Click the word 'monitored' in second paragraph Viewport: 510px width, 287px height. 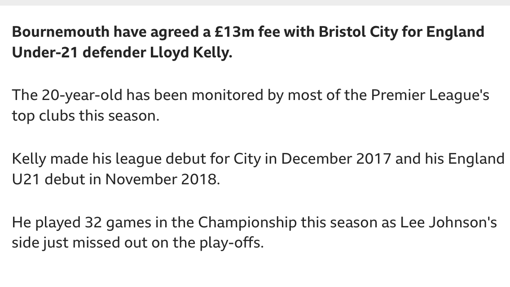[227, 95]
